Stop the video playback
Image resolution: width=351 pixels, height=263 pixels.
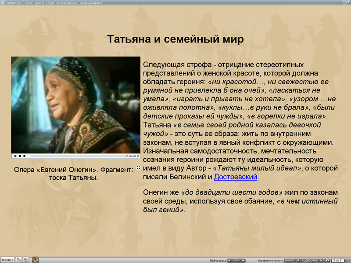[x=24, y=156]
